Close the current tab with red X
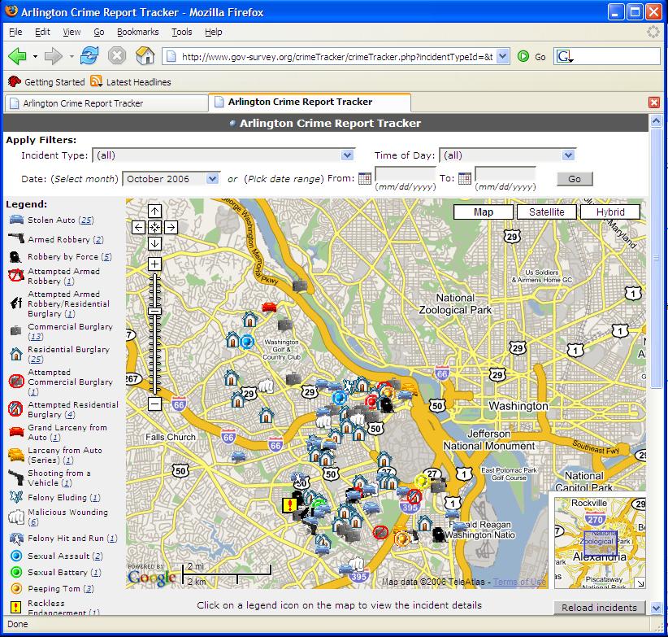Image resolution: width=668 pixels, height=637 pixels. tap(654, 103)
